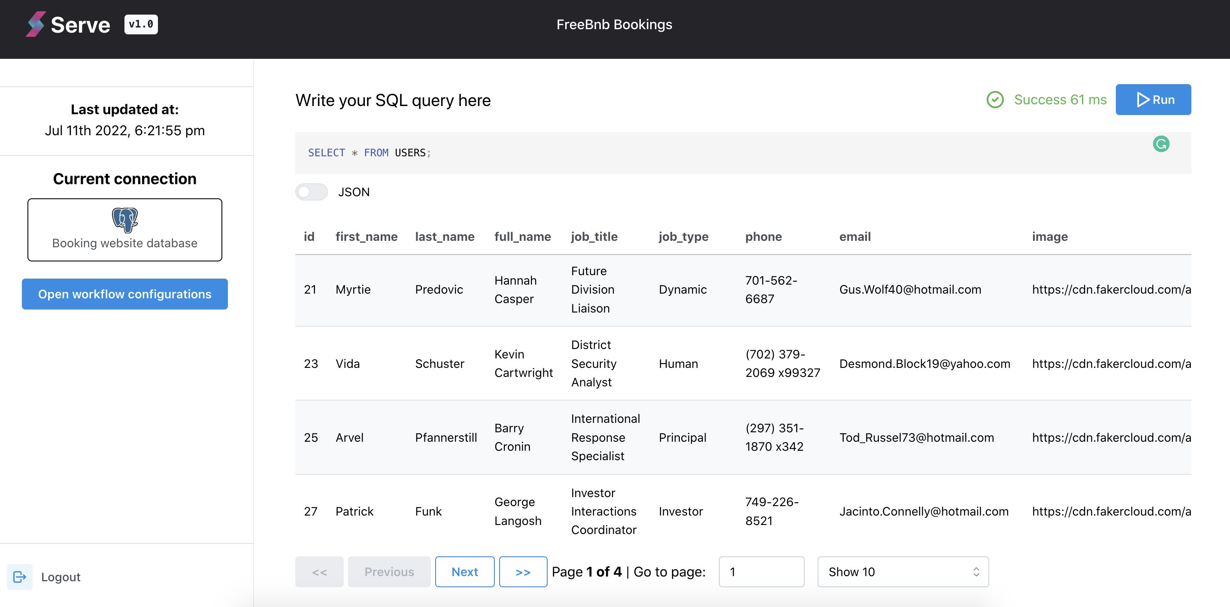The image size is (1230, 607).
Task: Click the Pfannerstill last name cell
Action: click(446, 437)
